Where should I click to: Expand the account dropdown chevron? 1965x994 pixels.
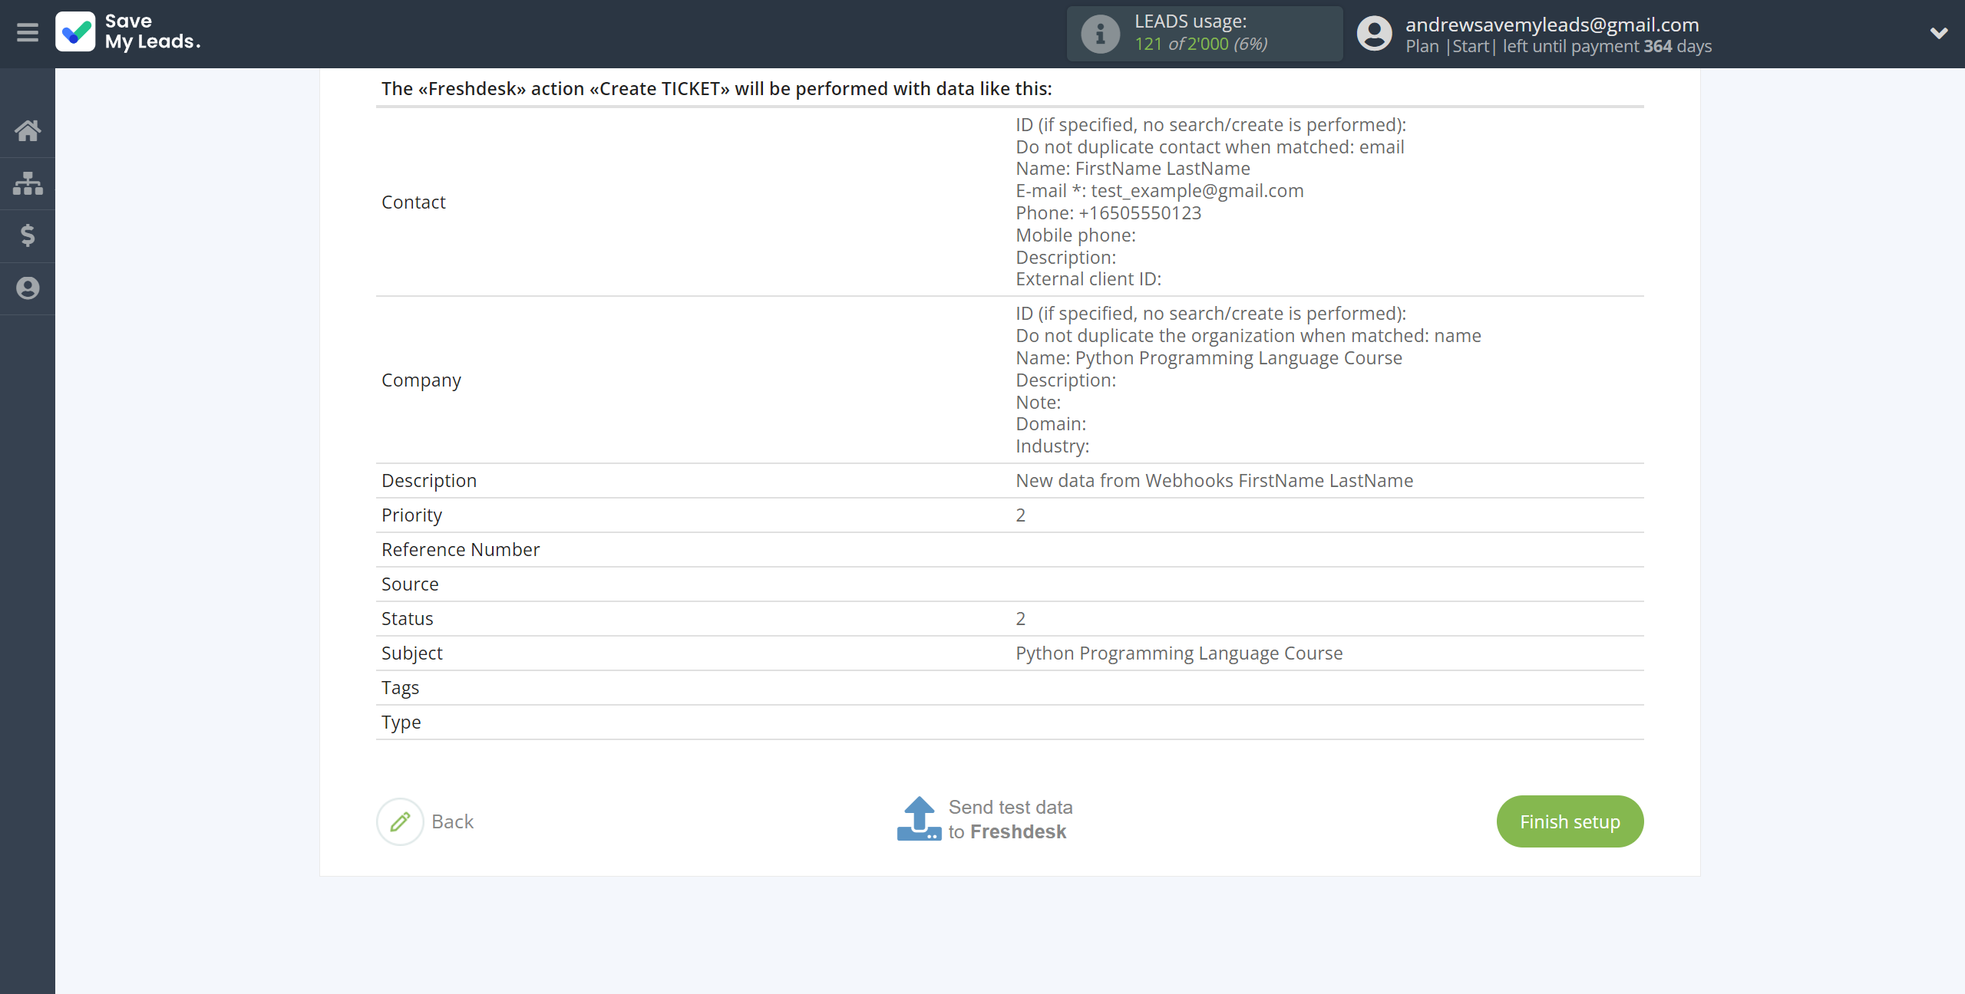pyautogui.click(x=1939, y=33)
